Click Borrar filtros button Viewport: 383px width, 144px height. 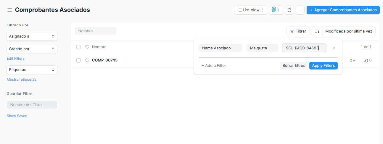point(294,66)
